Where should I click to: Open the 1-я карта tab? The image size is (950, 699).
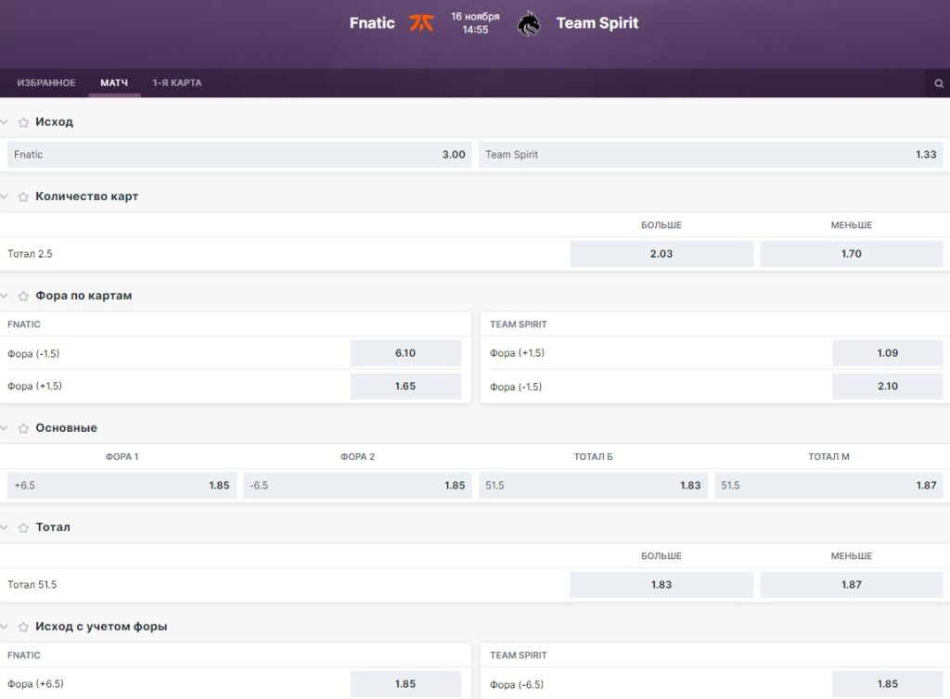177,83
